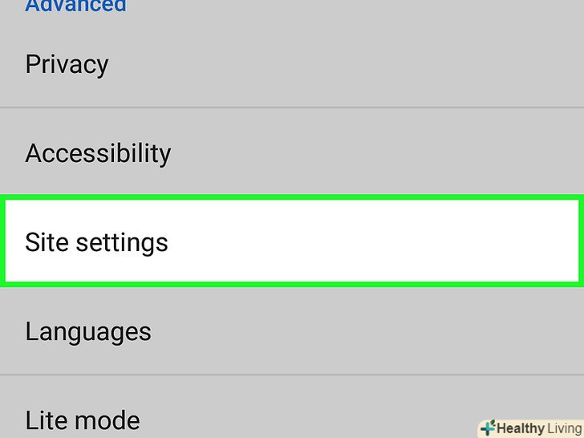Select the Accessibility option
Screen dimensions: 584x438
pos(292,153)
